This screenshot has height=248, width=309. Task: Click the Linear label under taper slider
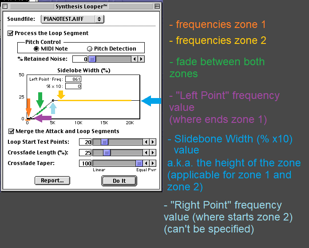click(x=99, y=170)
